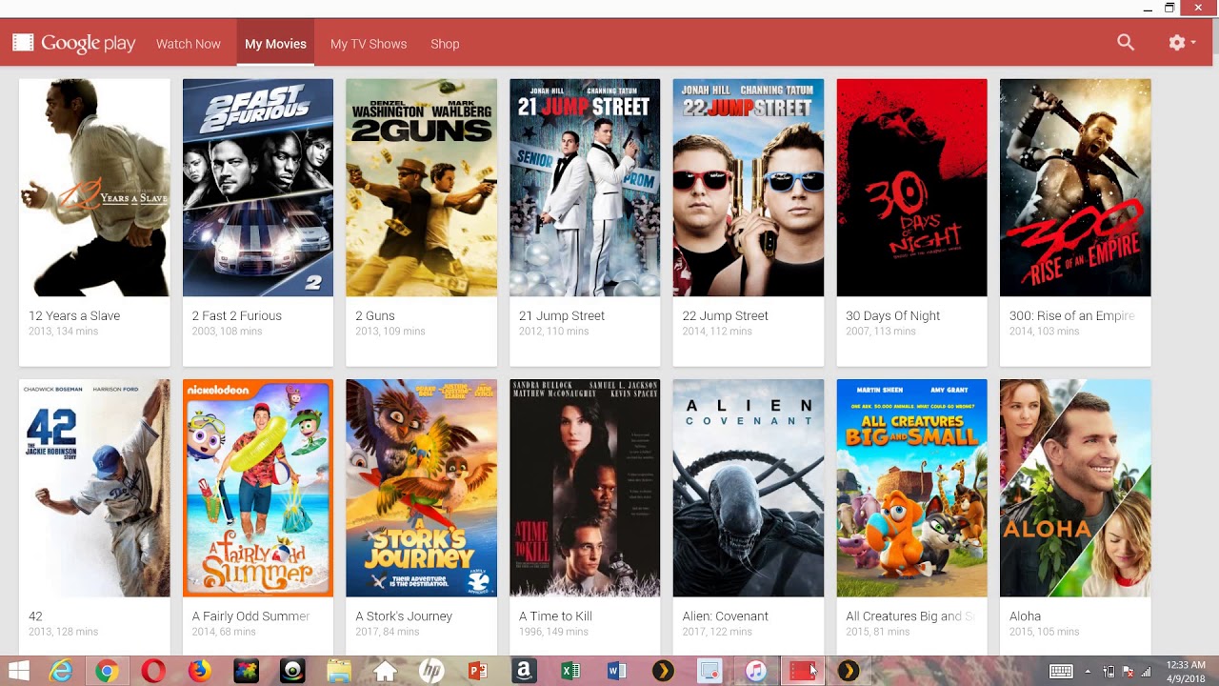Open the on-screen keyboard tray icon

point(1061,672)
